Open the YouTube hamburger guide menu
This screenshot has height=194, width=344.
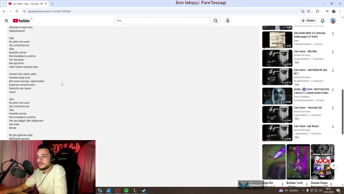click(6, 21)
